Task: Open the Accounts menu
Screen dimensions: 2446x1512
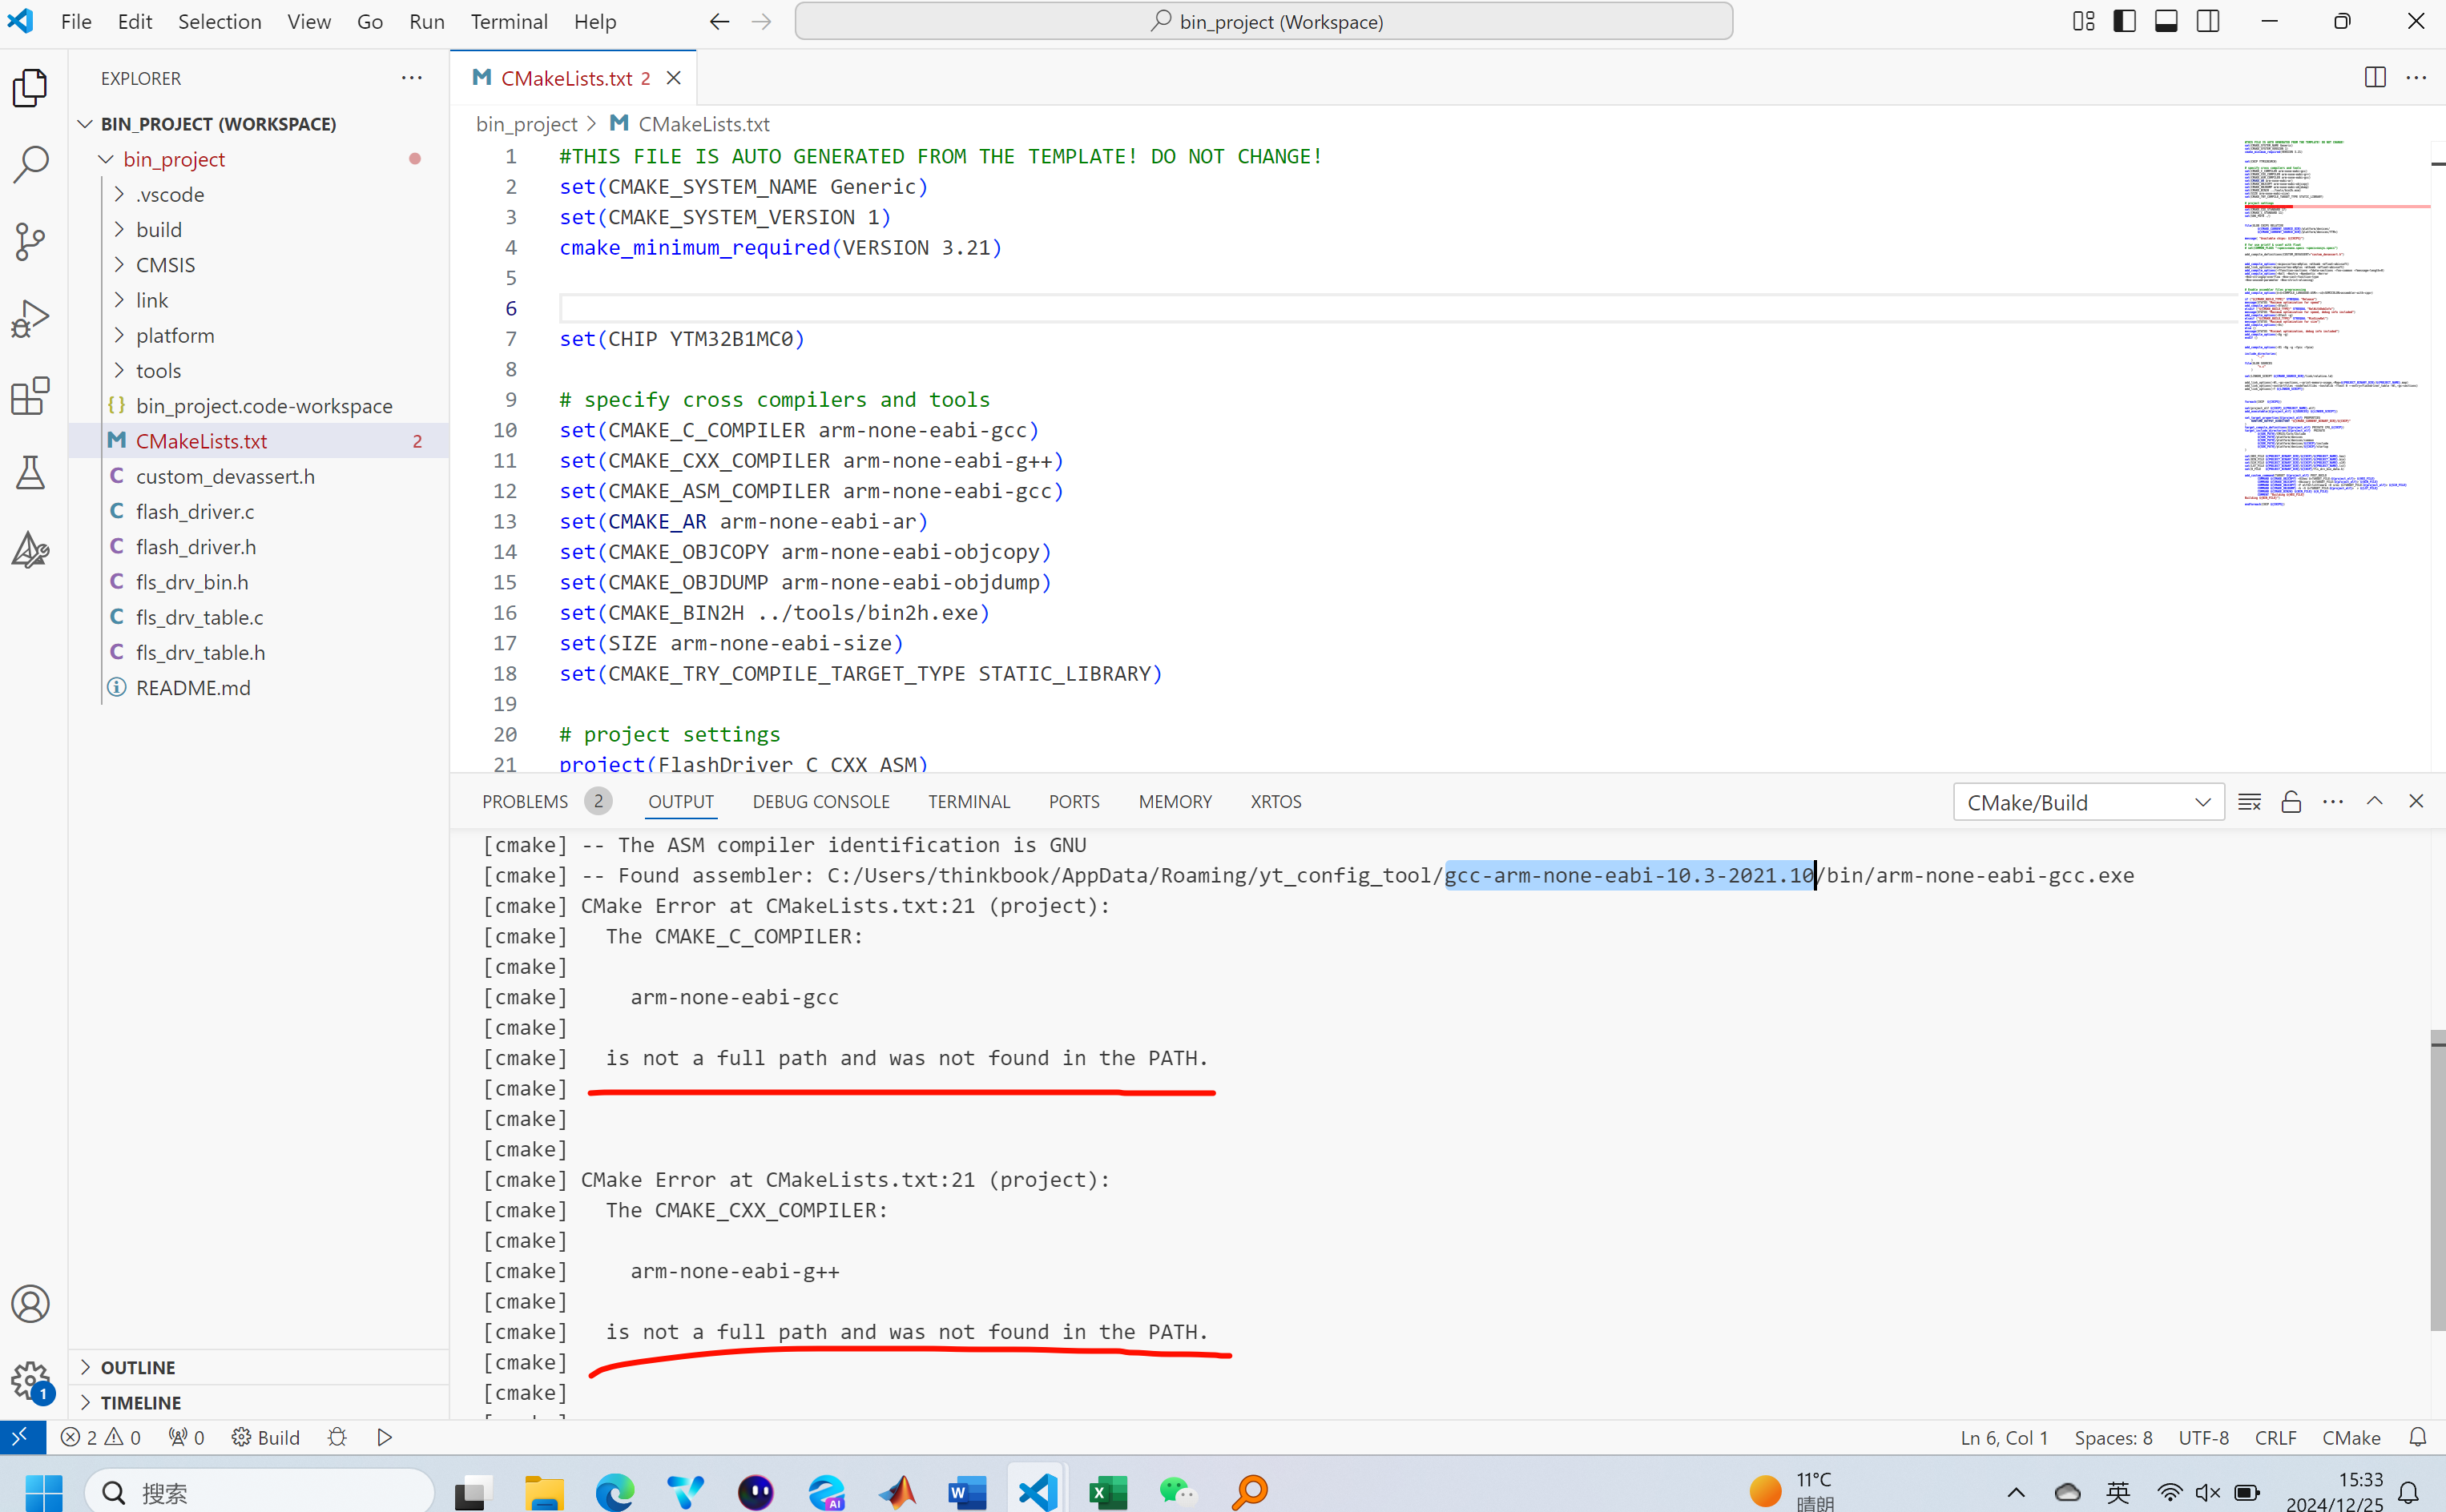Action: (x=31, y=1303)
